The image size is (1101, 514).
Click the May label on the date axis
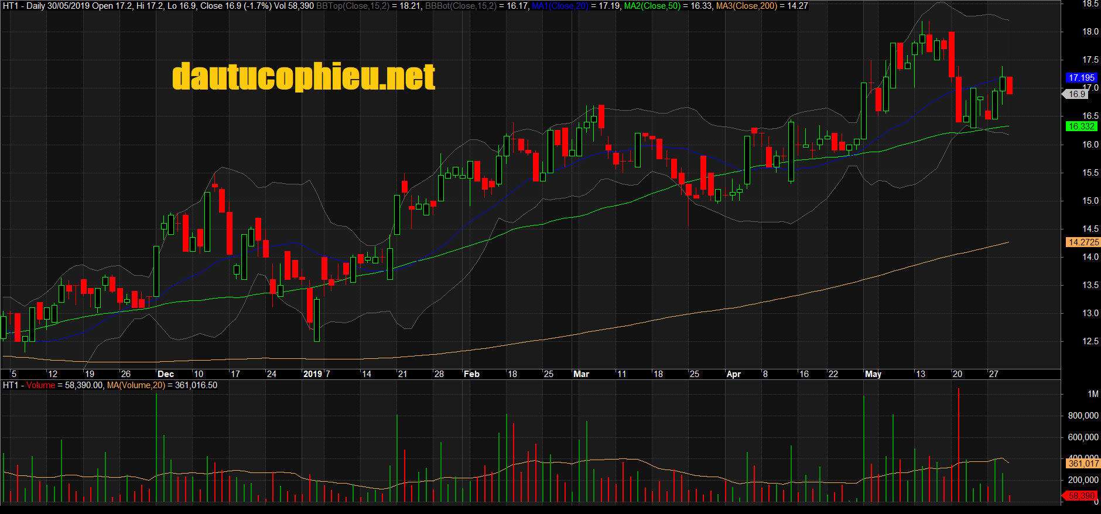tap(873, 374)
